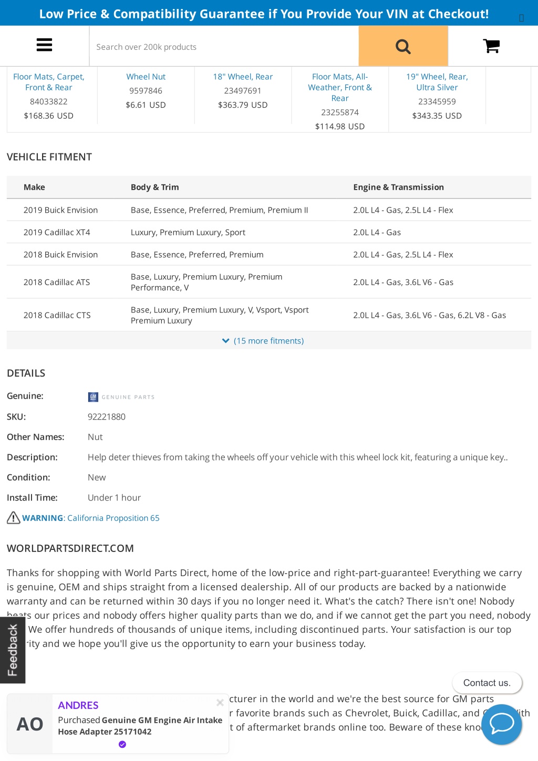Open the 18" Wheel, Rear link
This screenshot has width=538, height=761.
pos(243,77)
